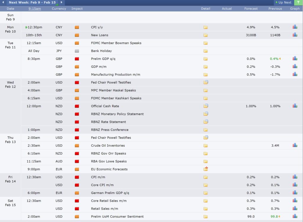Open detail folder for RBNZ Rate Statement
Viewport: 303px width, 222px height.
[206, 122]
